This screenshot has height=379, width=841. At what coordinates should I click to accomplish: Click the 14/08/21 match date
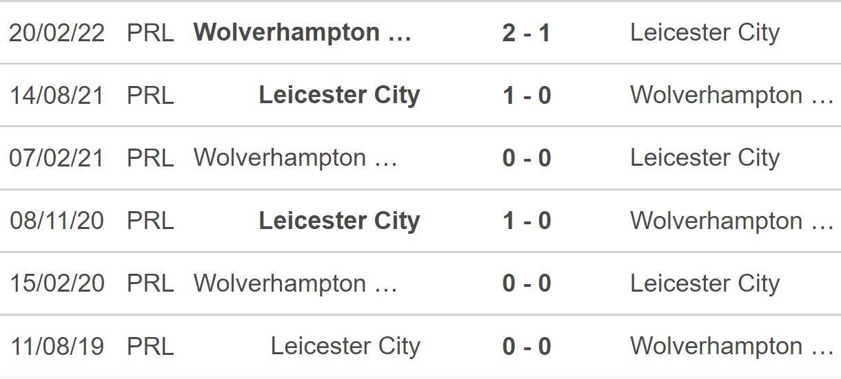(x=57, y=95)
